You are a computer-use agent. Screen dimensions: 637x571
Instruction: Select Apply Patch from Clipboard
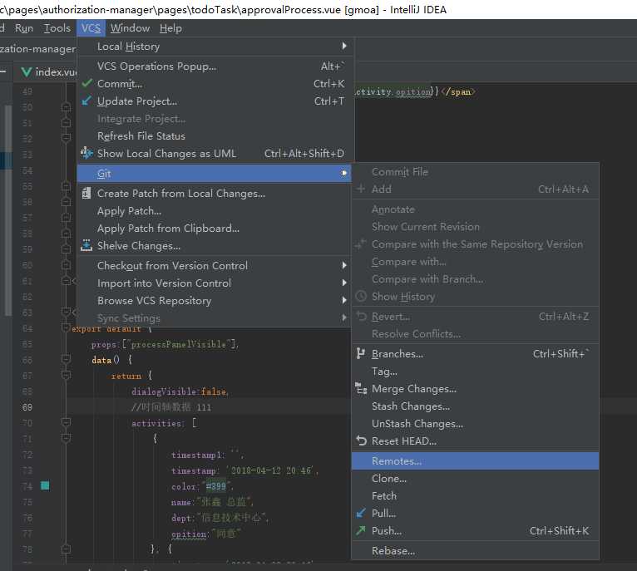pyautogui.click(x=214, y=229)
